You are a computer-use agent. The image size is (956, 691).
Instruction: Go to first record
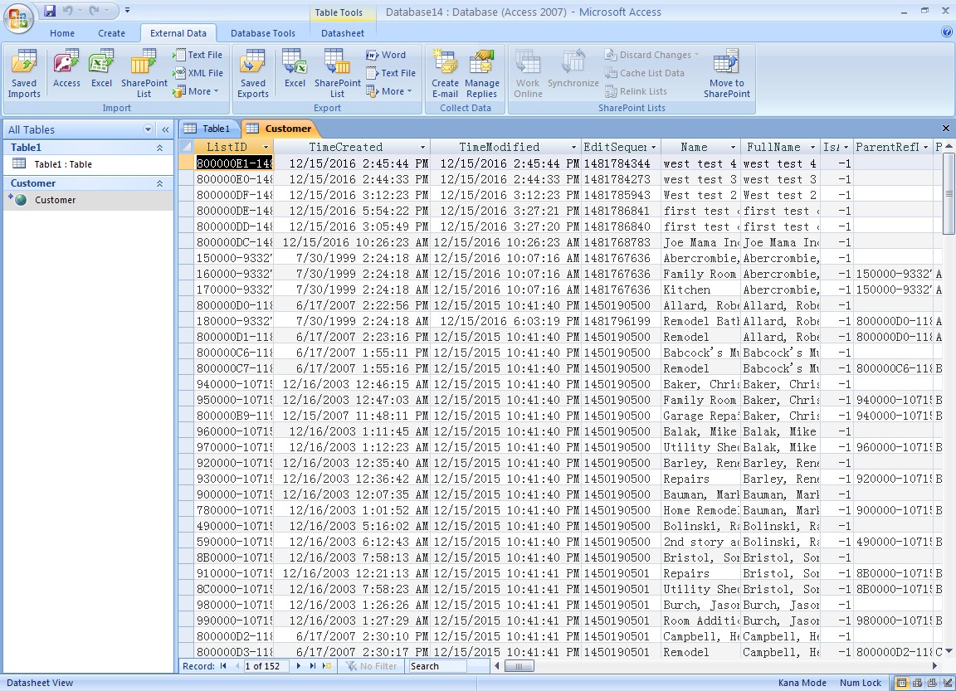point(223,666)
